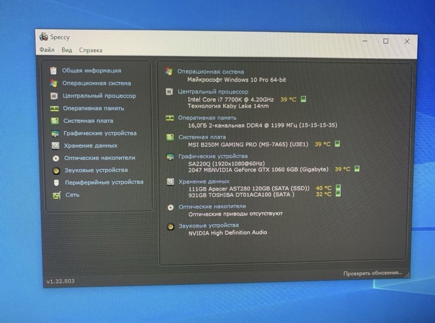The width and height of the screenshot is (435, 323).
Task: Click the Оперативная память RAM icon in sidebar
Action: 54,108
